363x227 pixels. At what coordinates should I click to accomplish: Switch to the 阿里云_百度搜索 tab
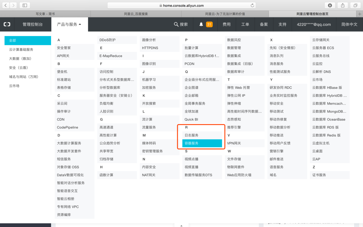pyautogui.click(x=136, y=14)
